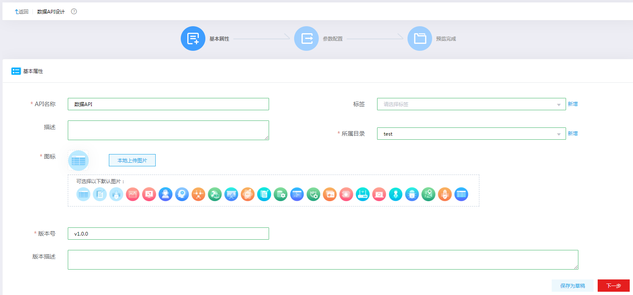Click the currently selected icon preview

[78, 160]
